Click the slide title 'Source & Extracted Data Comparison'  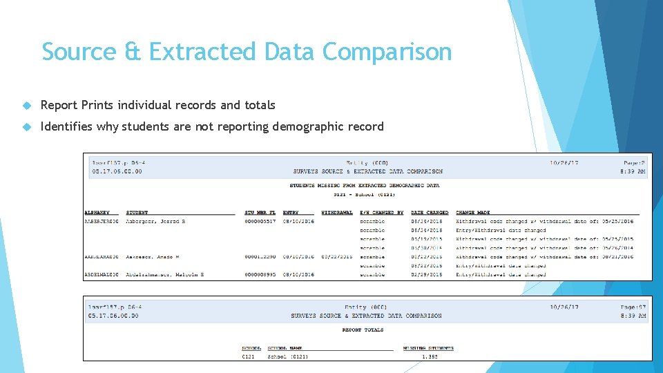point(247,52)
